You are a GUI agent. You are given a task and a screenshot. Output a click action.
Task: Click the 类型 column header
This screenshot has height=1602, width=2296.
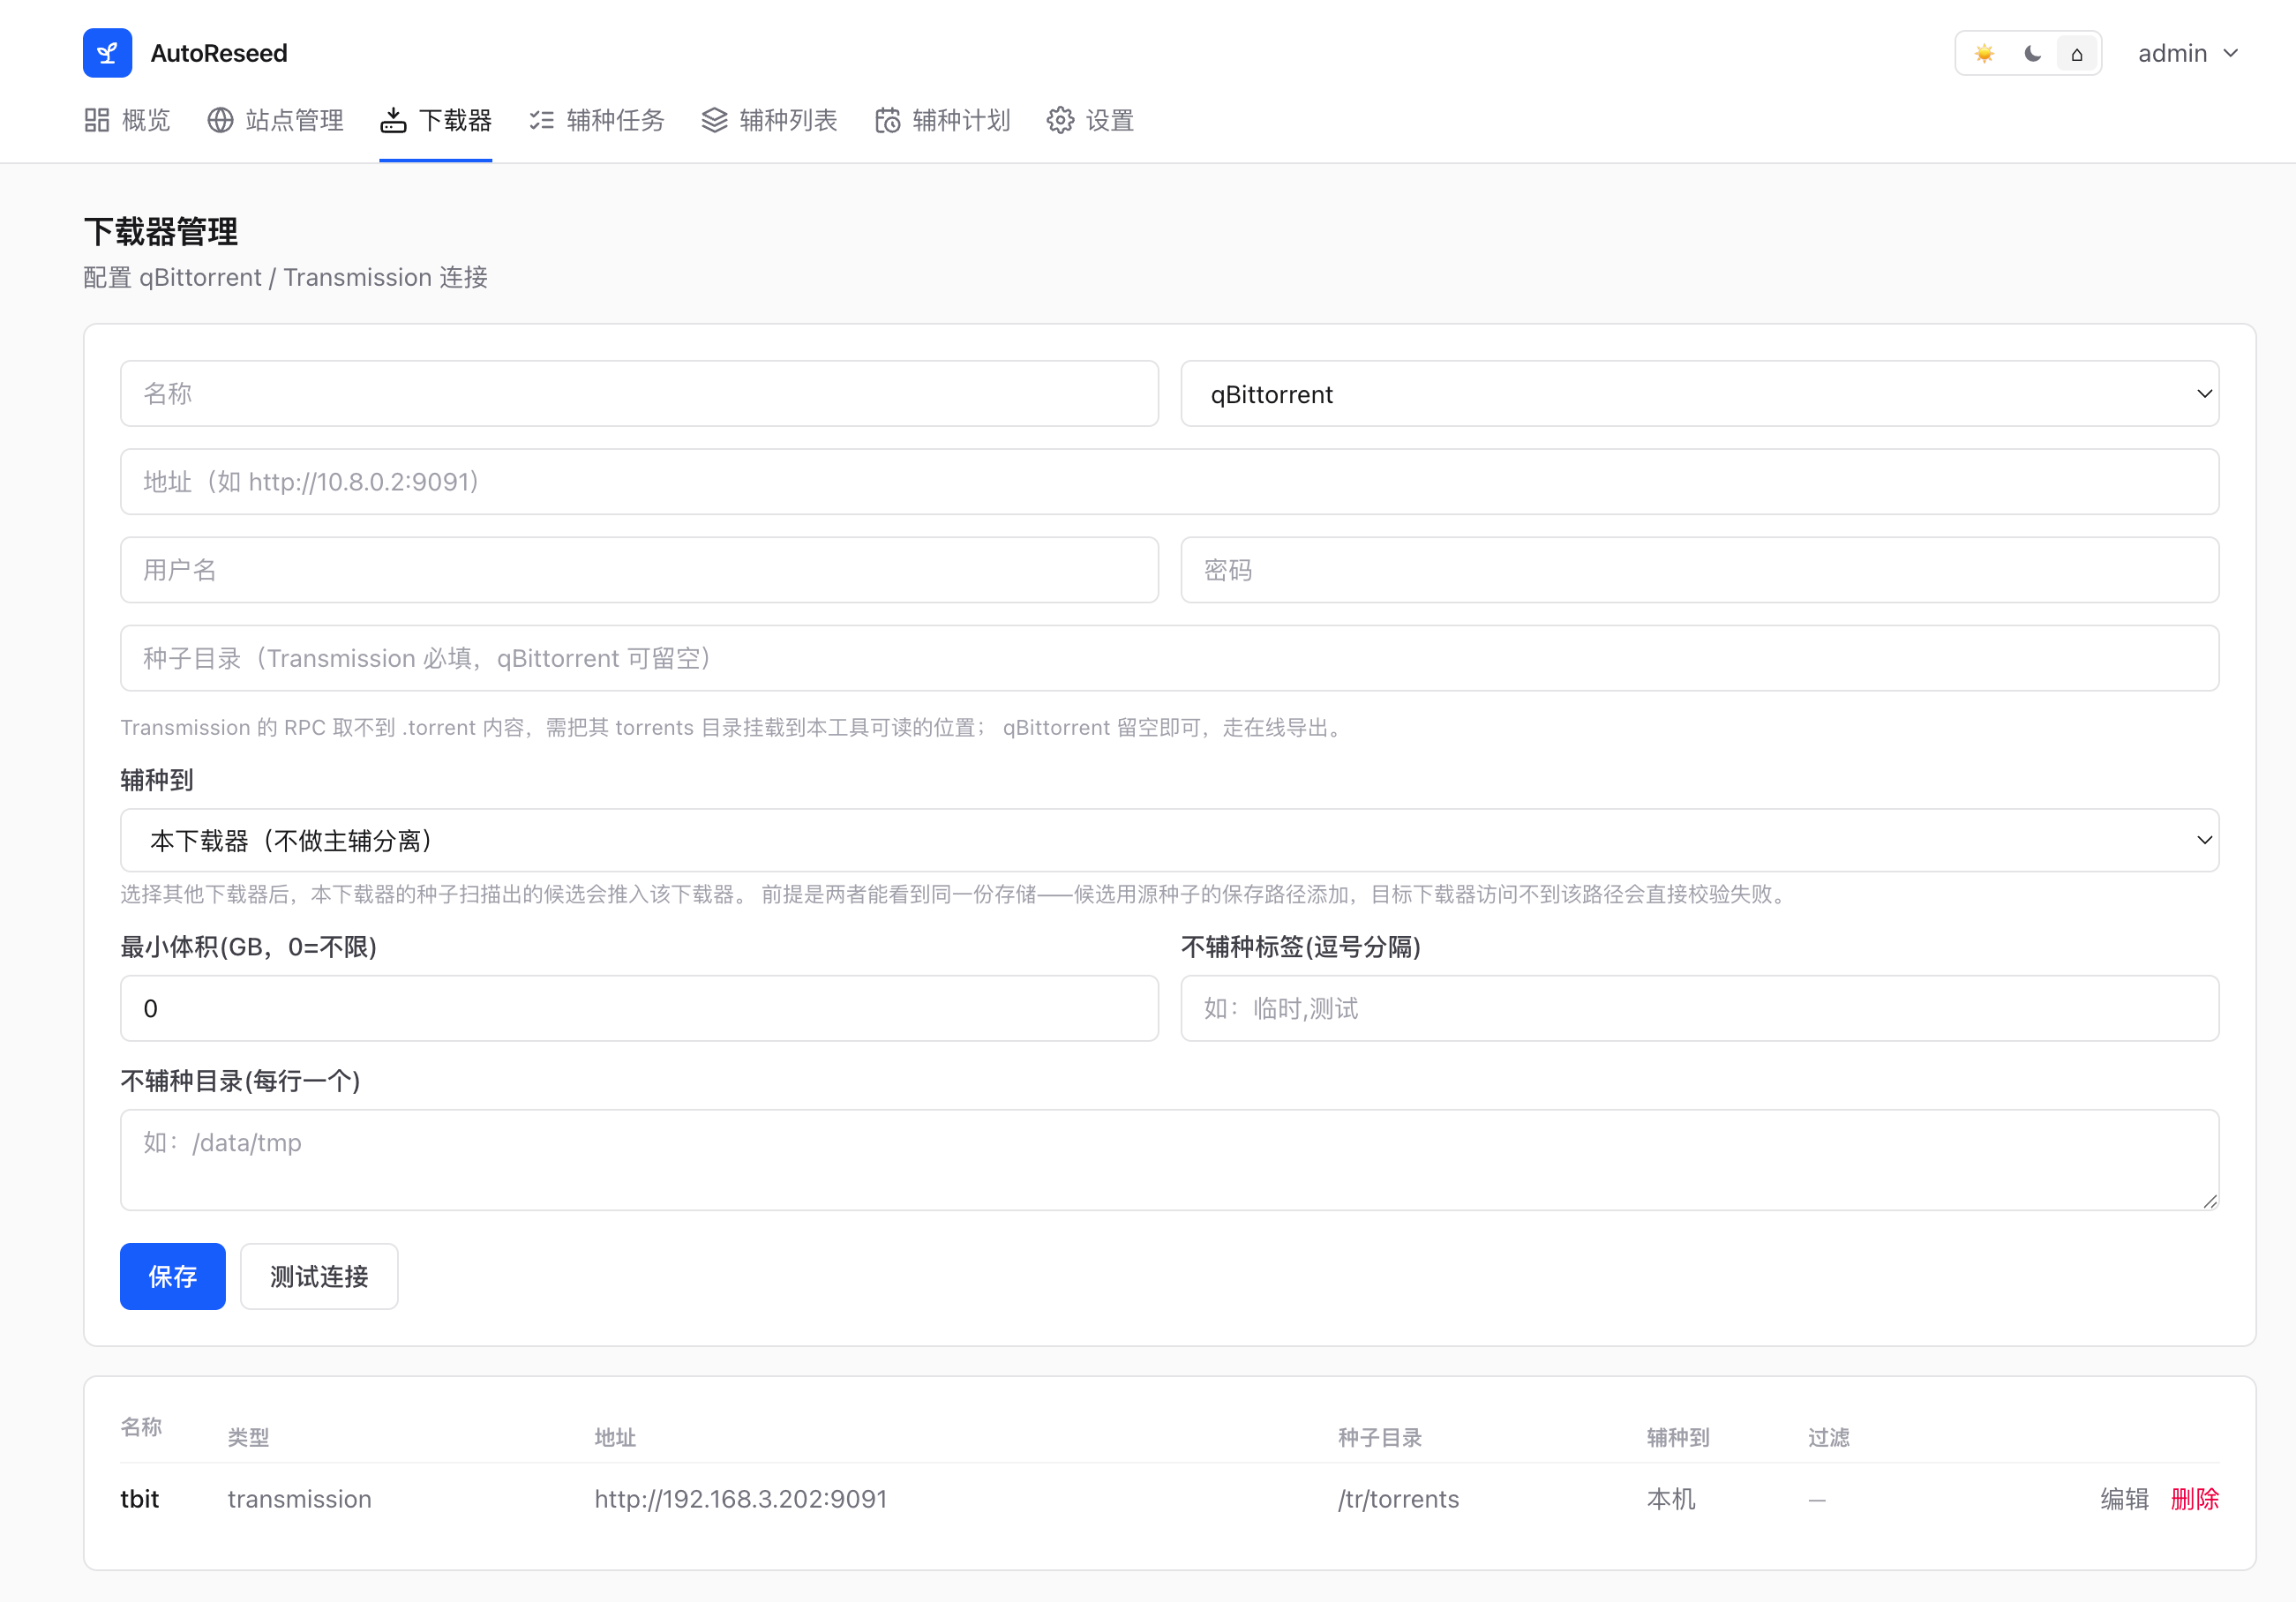tap(248, 1437)
